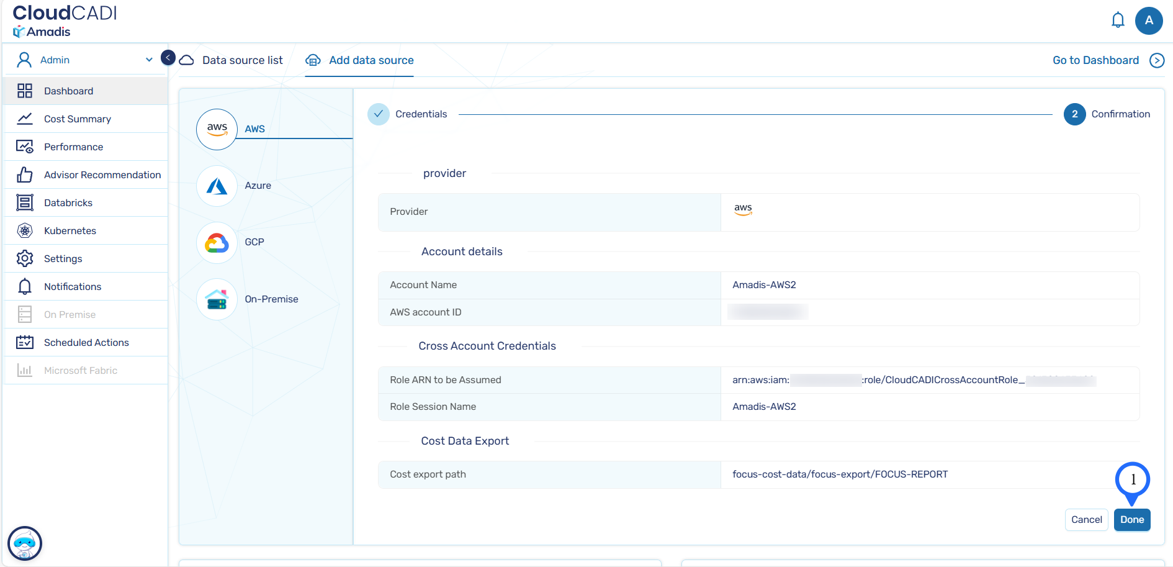The image size is (1173, 567).
Task: Expand the Admin role dropdown
Action: tap(149, 60)
